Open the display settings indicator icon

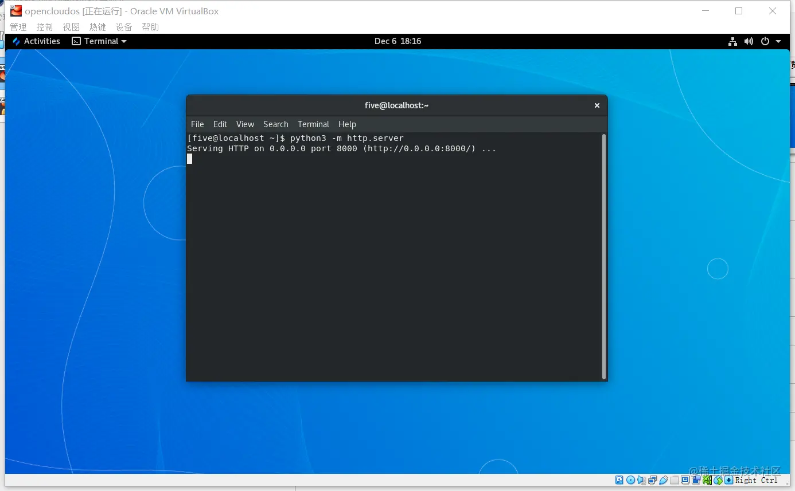685,480
